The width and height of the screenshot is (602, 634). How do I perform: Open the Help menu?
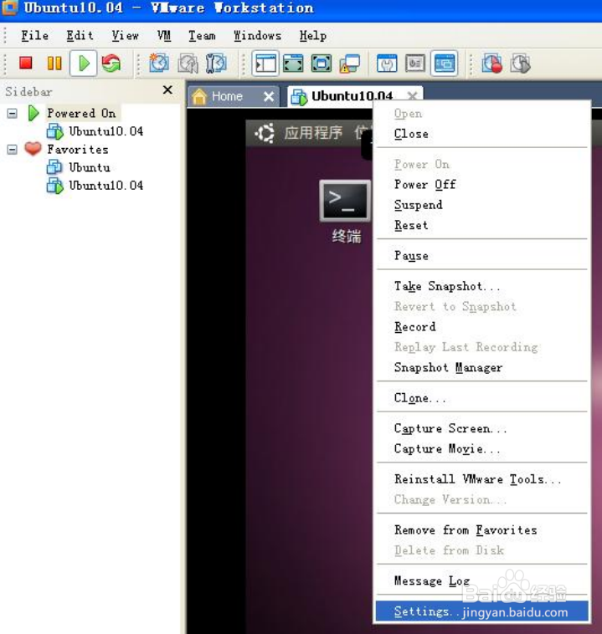click(313, 36)
